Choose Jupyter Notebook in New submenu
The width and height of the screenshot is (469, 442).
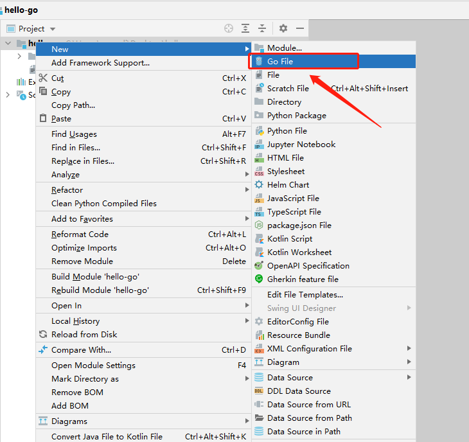click(x=301, y=145)
